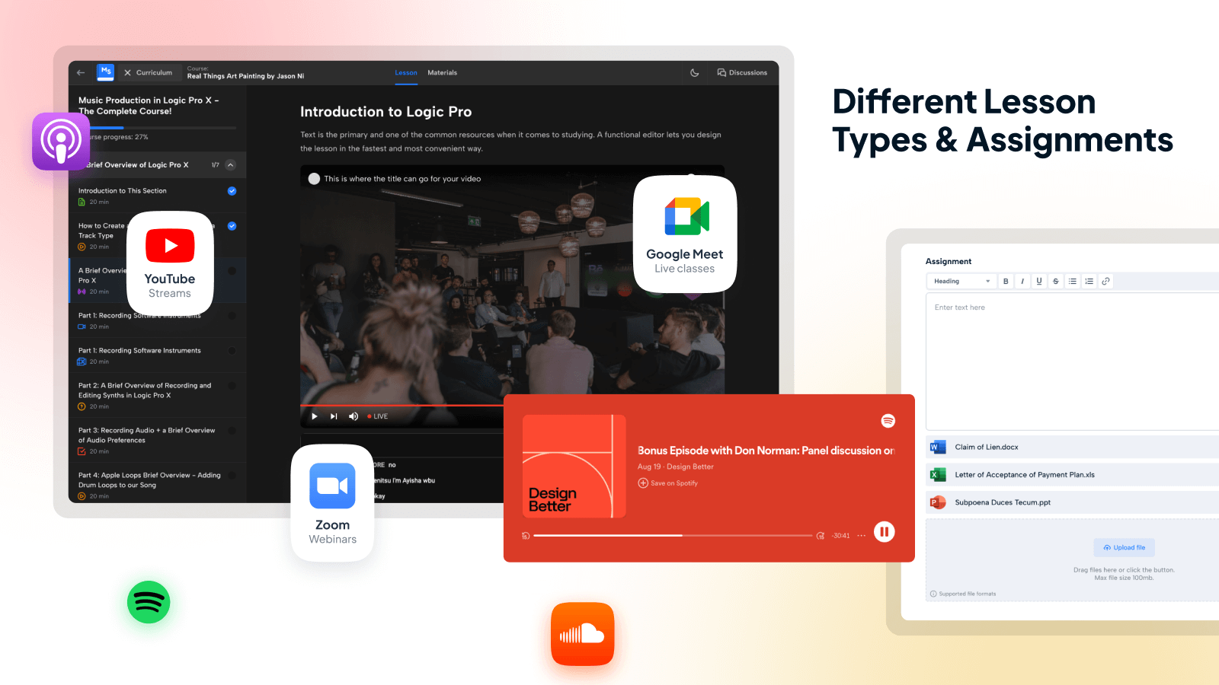Image resolution: width=1219 pixels, height=685 pixels.
Task: Click the Word icon beside Claim of Lien.docx
Action: point(938,448)
